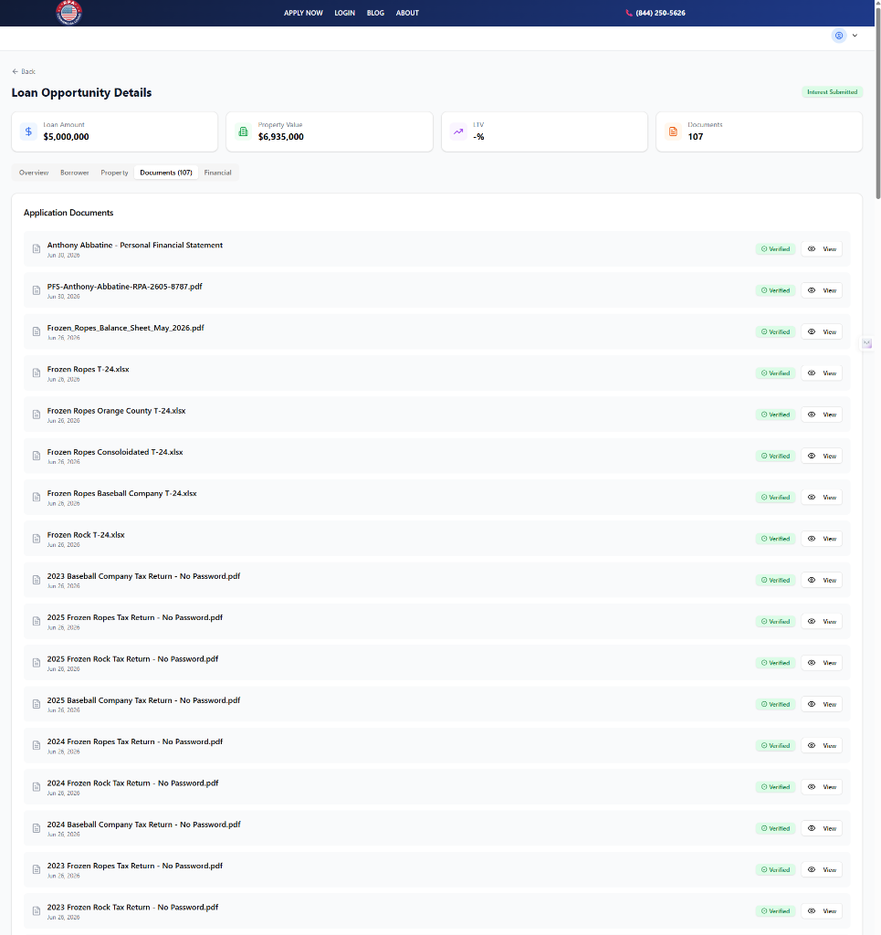The image size is (881, 935).
Task: Switch to the Financial tab
Action: click(217, 173)
